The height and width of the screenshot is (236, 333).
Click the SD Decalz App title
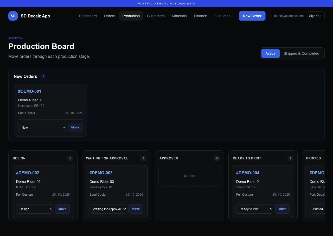point(35,16)
